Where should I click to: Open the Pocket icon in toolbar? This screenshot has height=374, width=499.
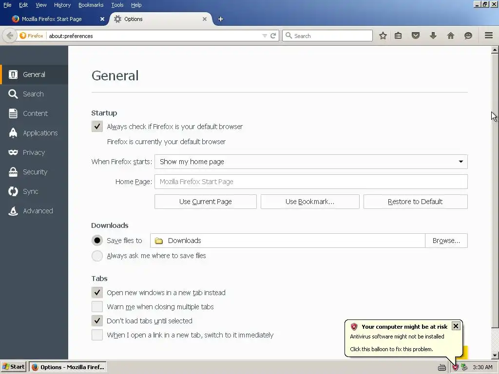pyautogui.click(x=416, y=36)
